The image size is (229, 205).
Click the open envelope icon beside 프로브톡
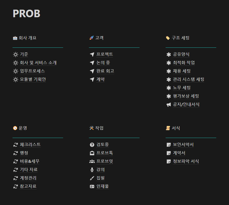(92, 153)
